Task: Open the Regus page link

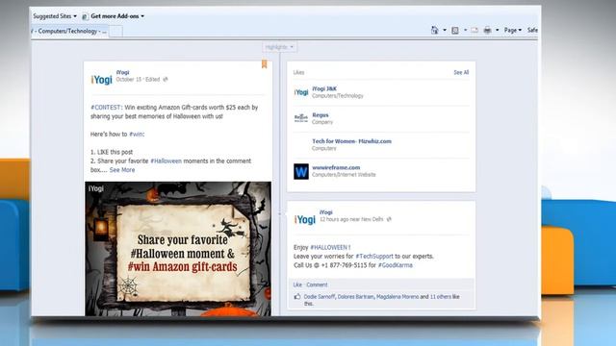Action: [x=321, y=115]
